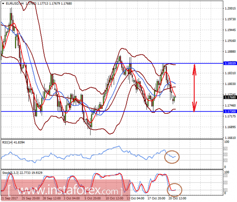Click the 21 Sep 2017 date label
Screen dimensions: 237x202
tap(9, 198)
